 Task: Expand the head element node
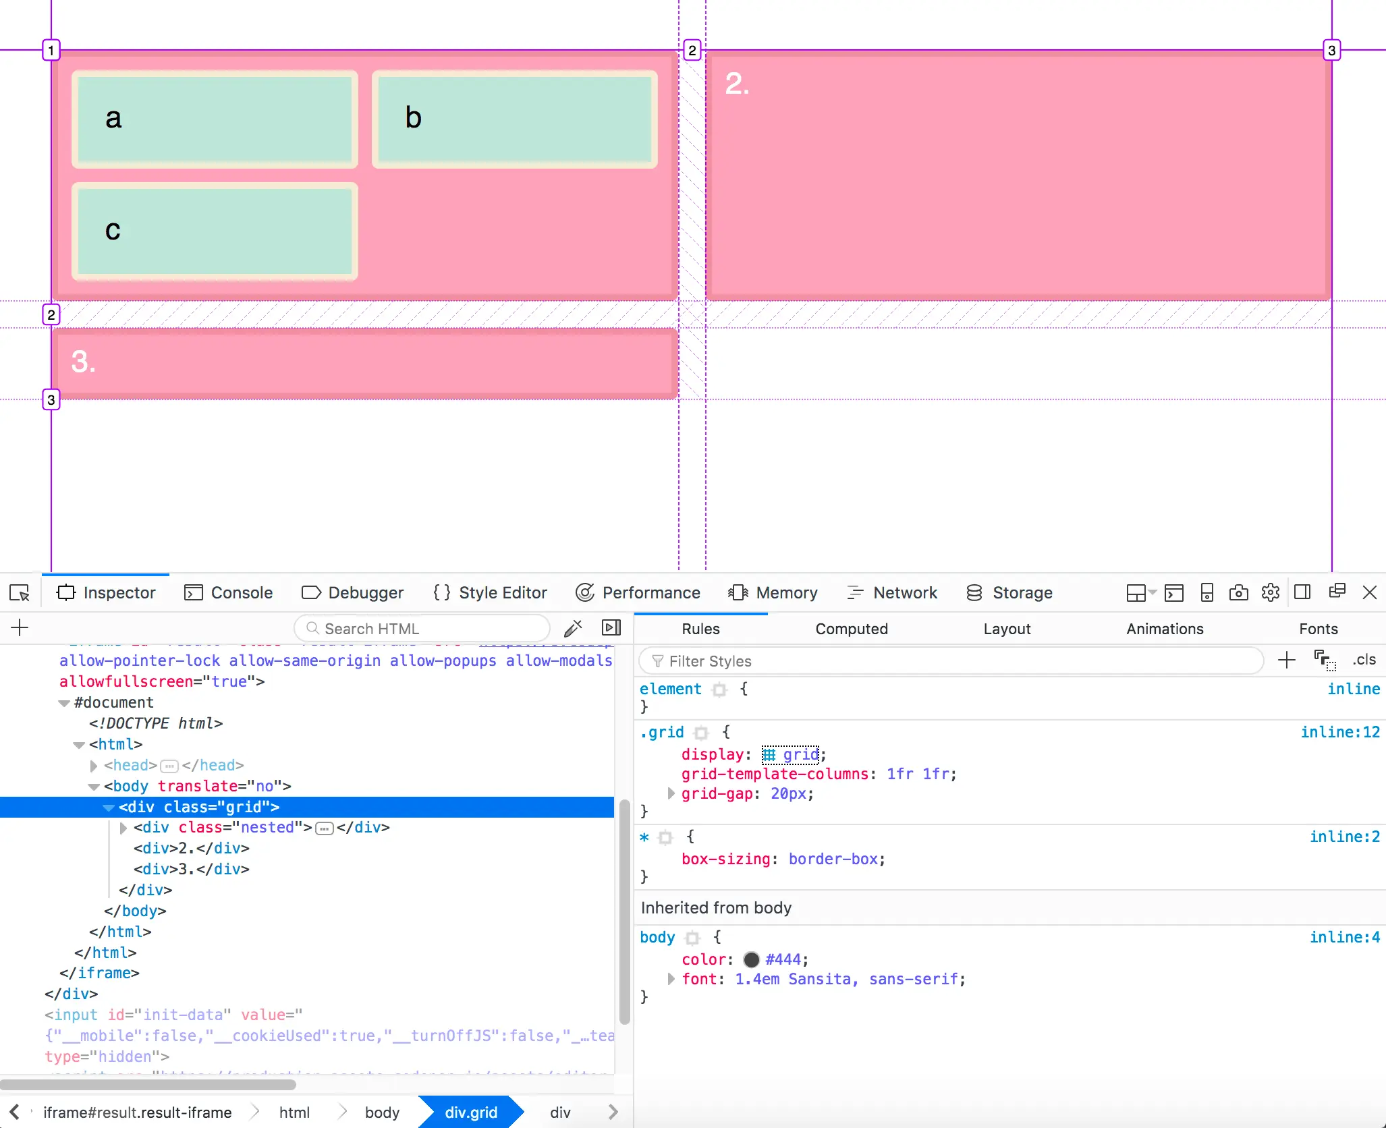(94, 766)
